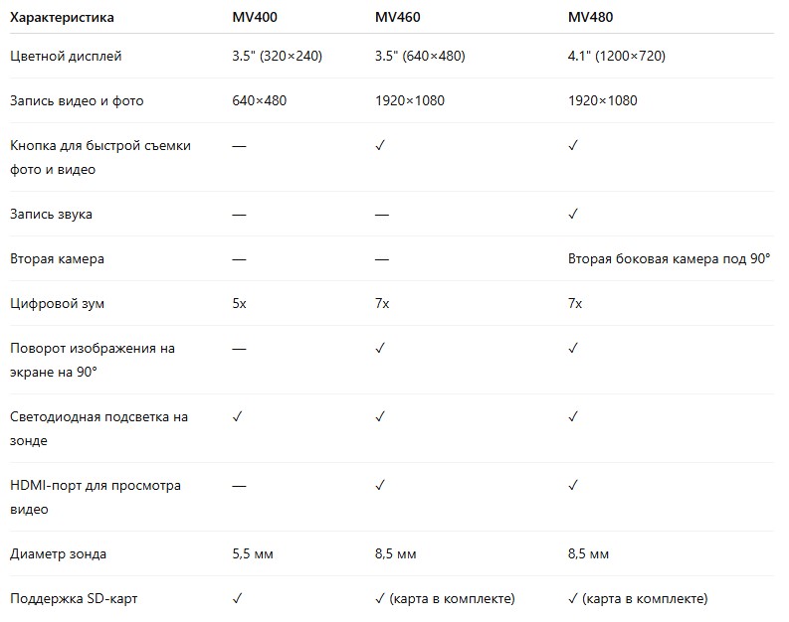Click the Вторая боковая камера под 90° cell
This screenshot has height=622, width=789.
tap(670, 258)
